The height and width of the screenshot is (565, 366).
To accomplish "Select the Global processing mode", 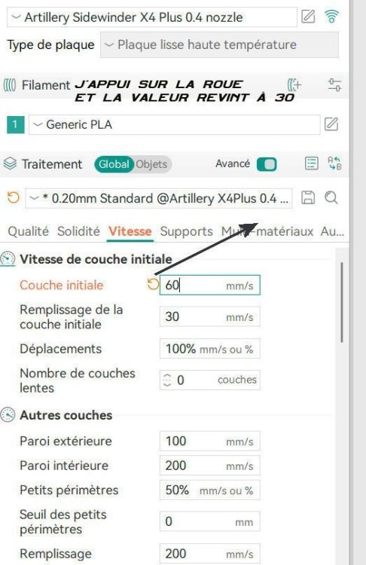I will [x=114, y=164].
